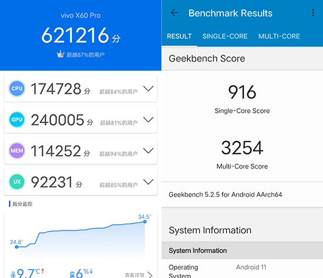Expand the MEM 114252 score details

(149, 151)
